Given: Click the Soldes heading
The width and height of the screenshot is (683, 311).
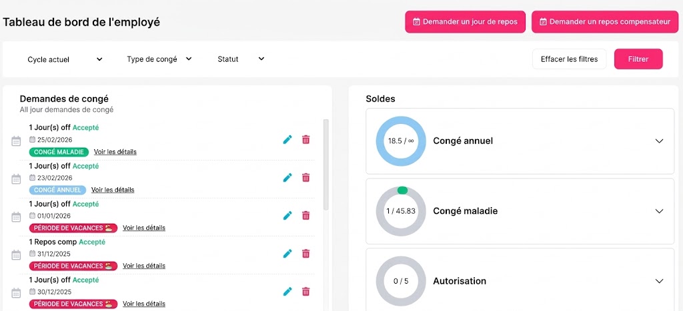Looking at the screenshot, I should (380, 99).
